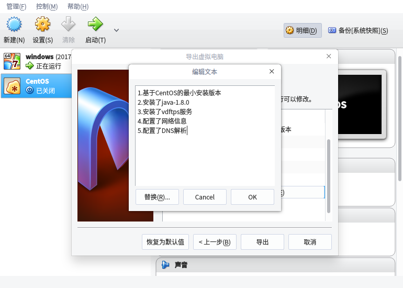Click text line '1.基于CentOS的最小安装版本'

pyautogui.click(x=179, y=93)
